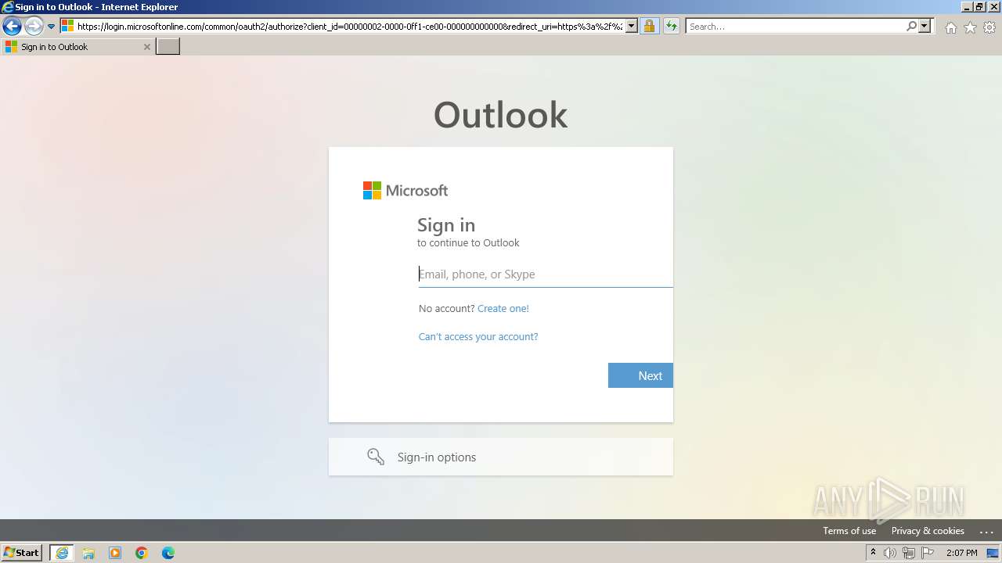
Task: Launch Windows Media Player from taskbar
Action: tap(115, 553)
